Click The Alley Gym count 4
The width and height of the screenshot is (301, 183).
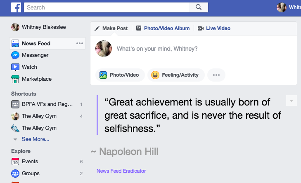point(81,116)
